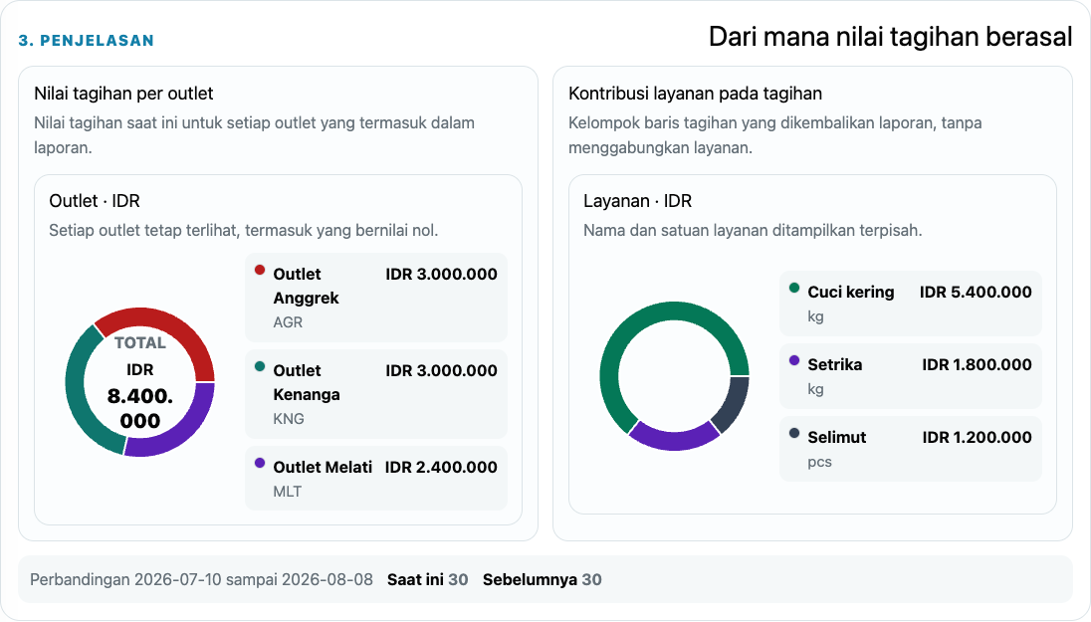Click the pcs unit under Selimut

(819, 462)
